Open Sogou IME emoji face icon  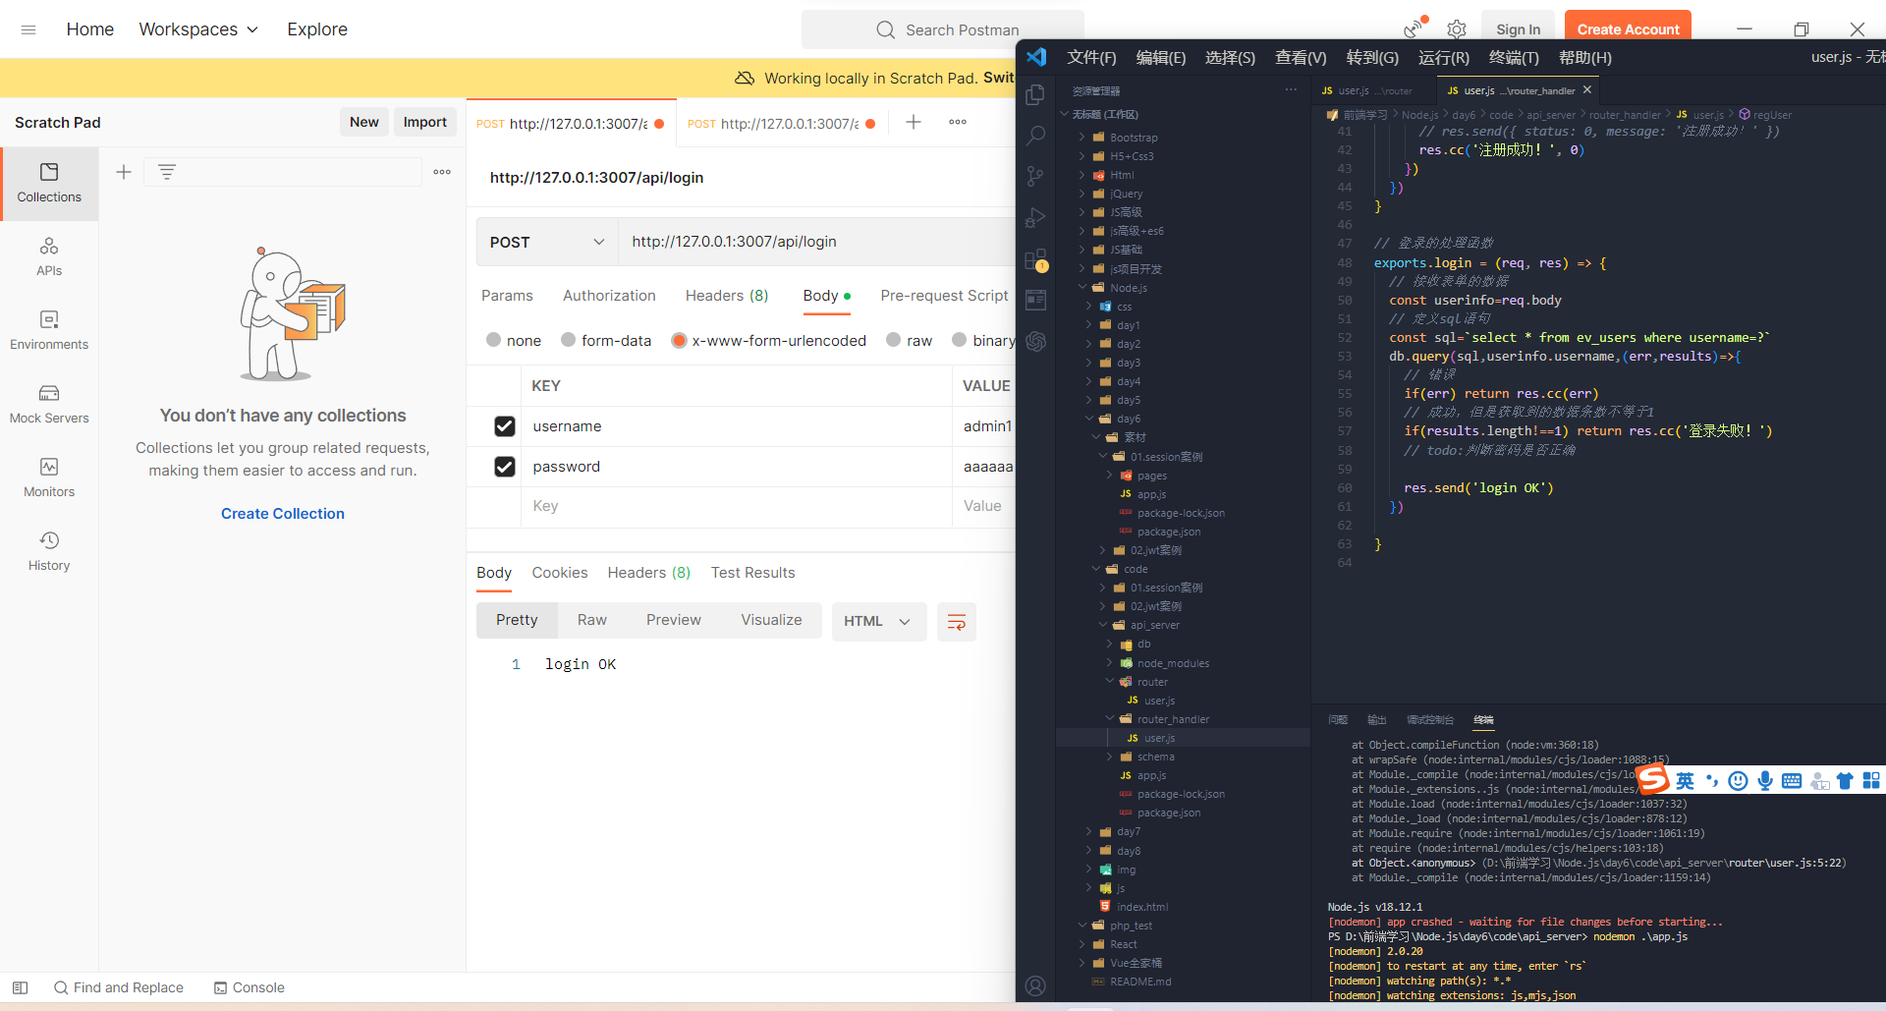tap(1738, 781)
